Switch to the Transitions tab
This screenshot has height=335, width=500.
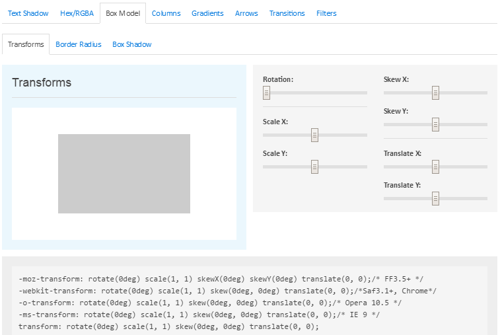[x=287, y=13]
